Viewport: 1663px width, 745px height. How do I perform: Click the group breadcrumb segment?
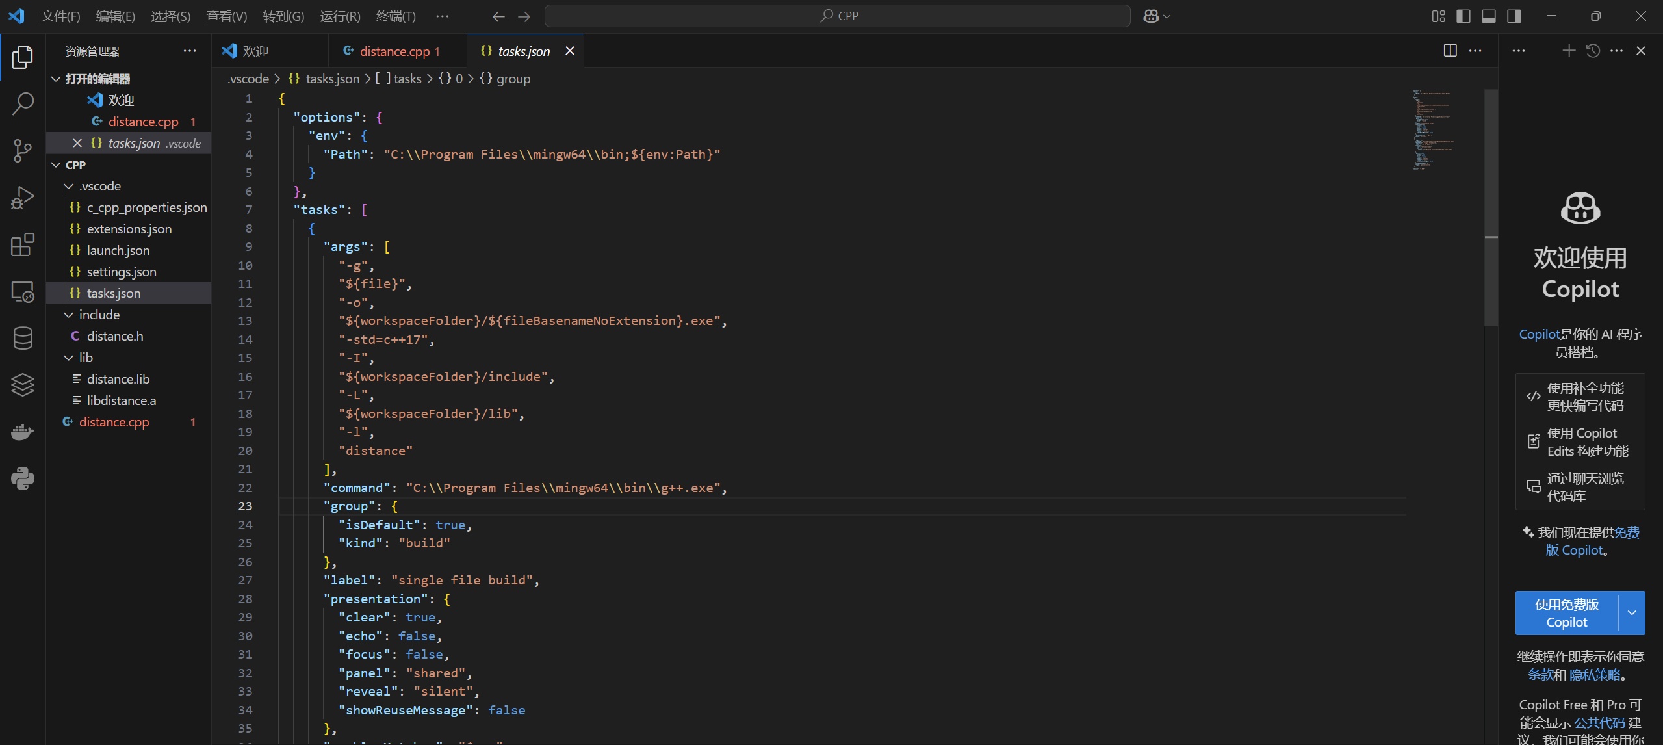(x=505, y=79)
